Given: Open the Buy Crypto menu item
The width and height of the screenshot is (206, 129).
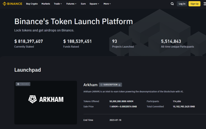Looking at the screenshot, I should (32, 4).
